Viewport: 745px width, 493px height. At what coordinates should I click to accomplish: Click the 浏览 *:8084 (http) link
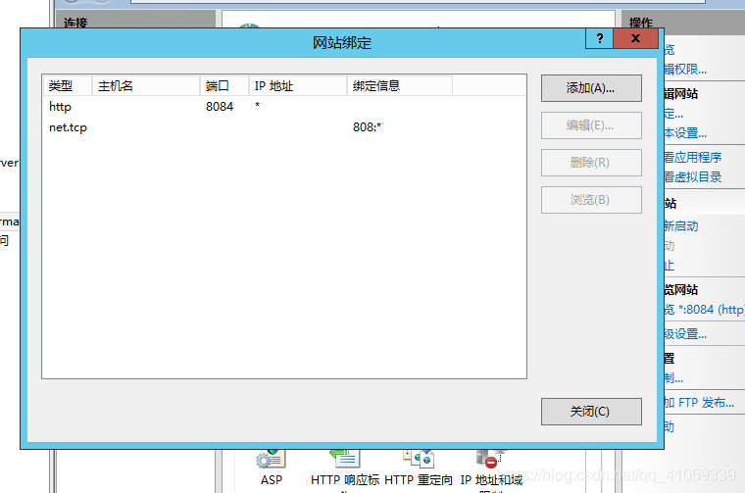tap(704, 310)
